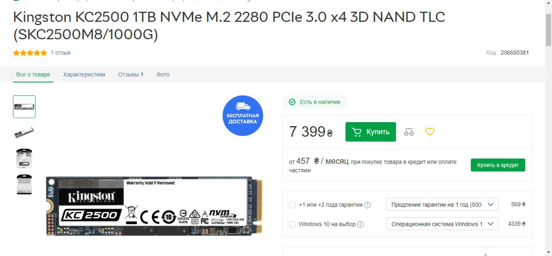Click the green in-stock checkmark icon

pyautogui.click(x=292, y=102)
